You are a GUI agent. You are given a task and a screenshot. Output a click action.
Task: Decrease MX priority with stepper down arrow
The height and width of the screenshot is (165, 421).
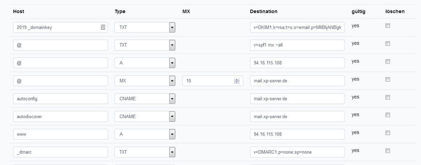click(236, 82)
